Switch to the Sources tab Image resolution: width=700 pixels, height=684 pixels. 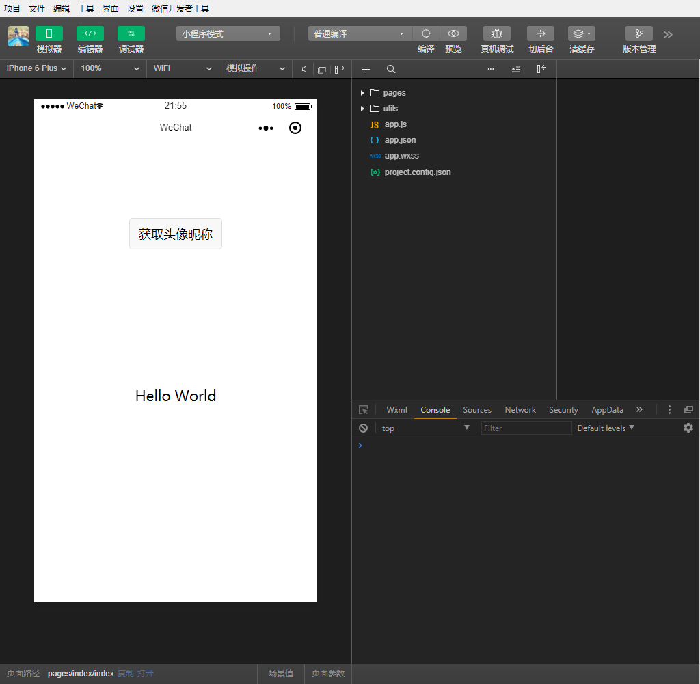click(x=476, y=409)
